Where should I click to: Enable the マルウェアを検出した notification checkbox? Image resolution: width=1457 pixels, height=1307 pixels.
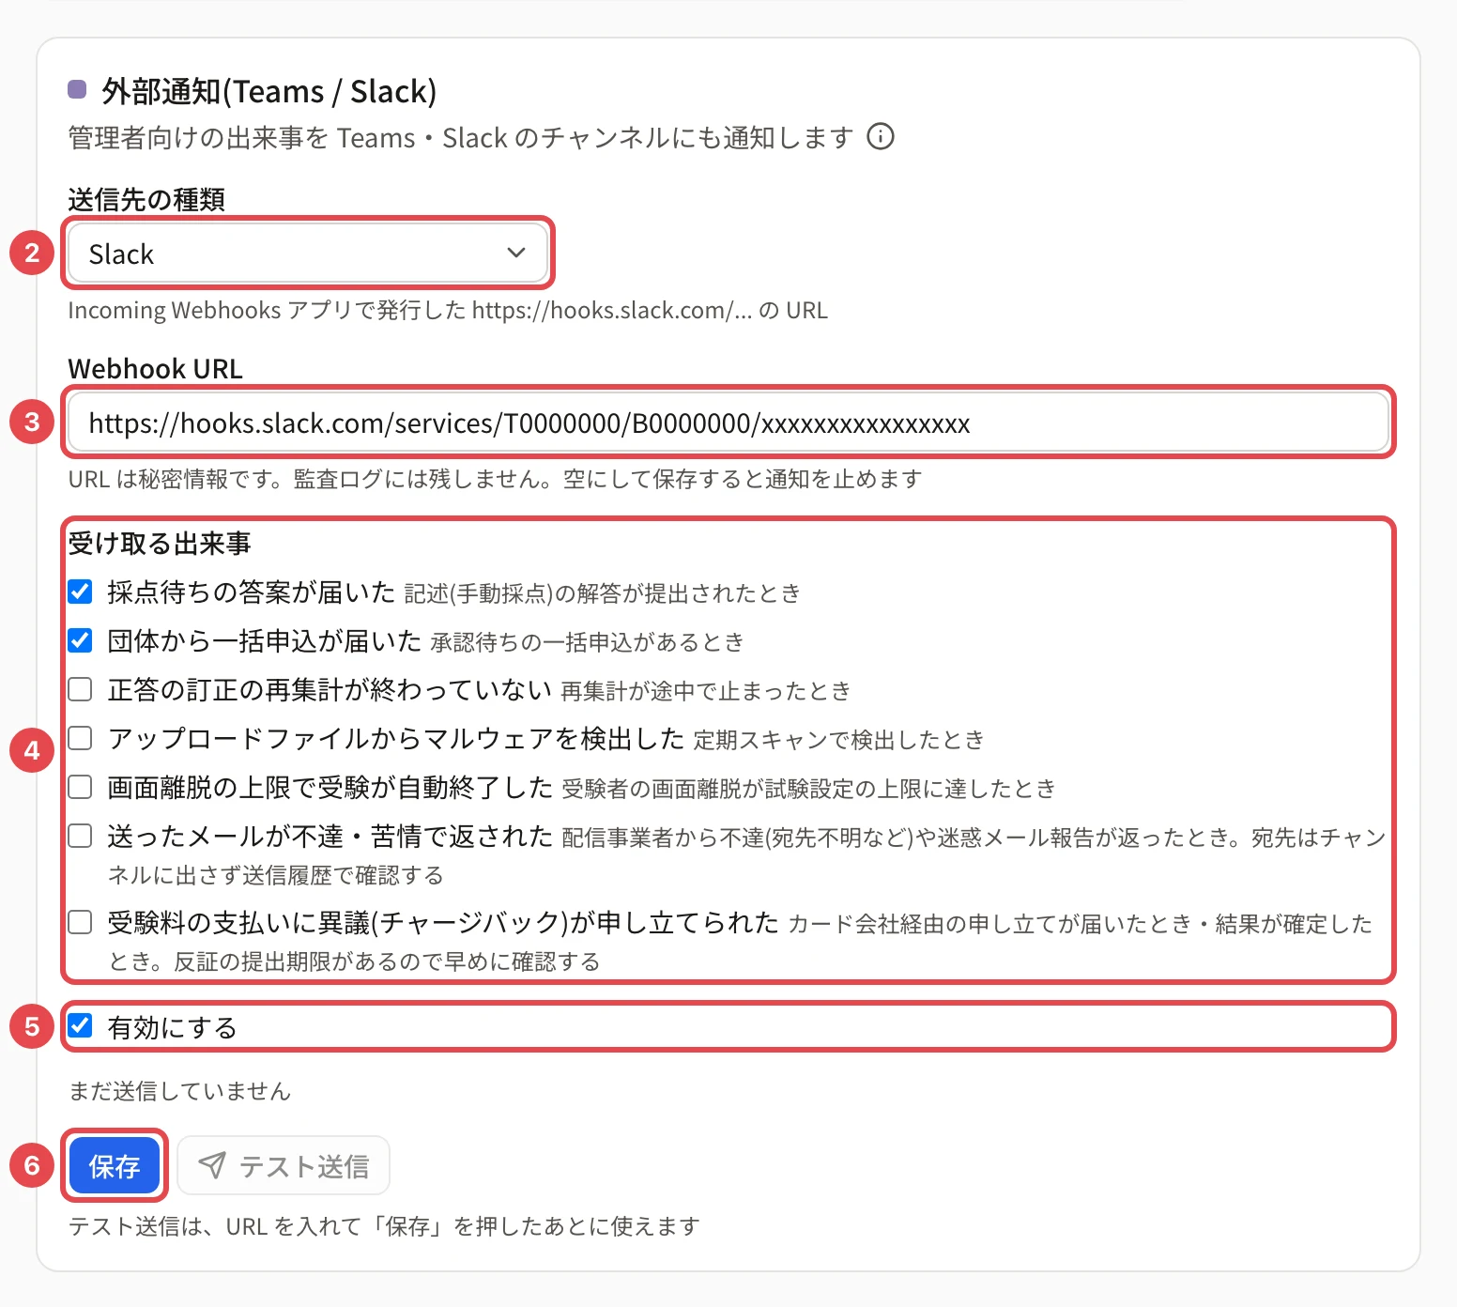81,739
